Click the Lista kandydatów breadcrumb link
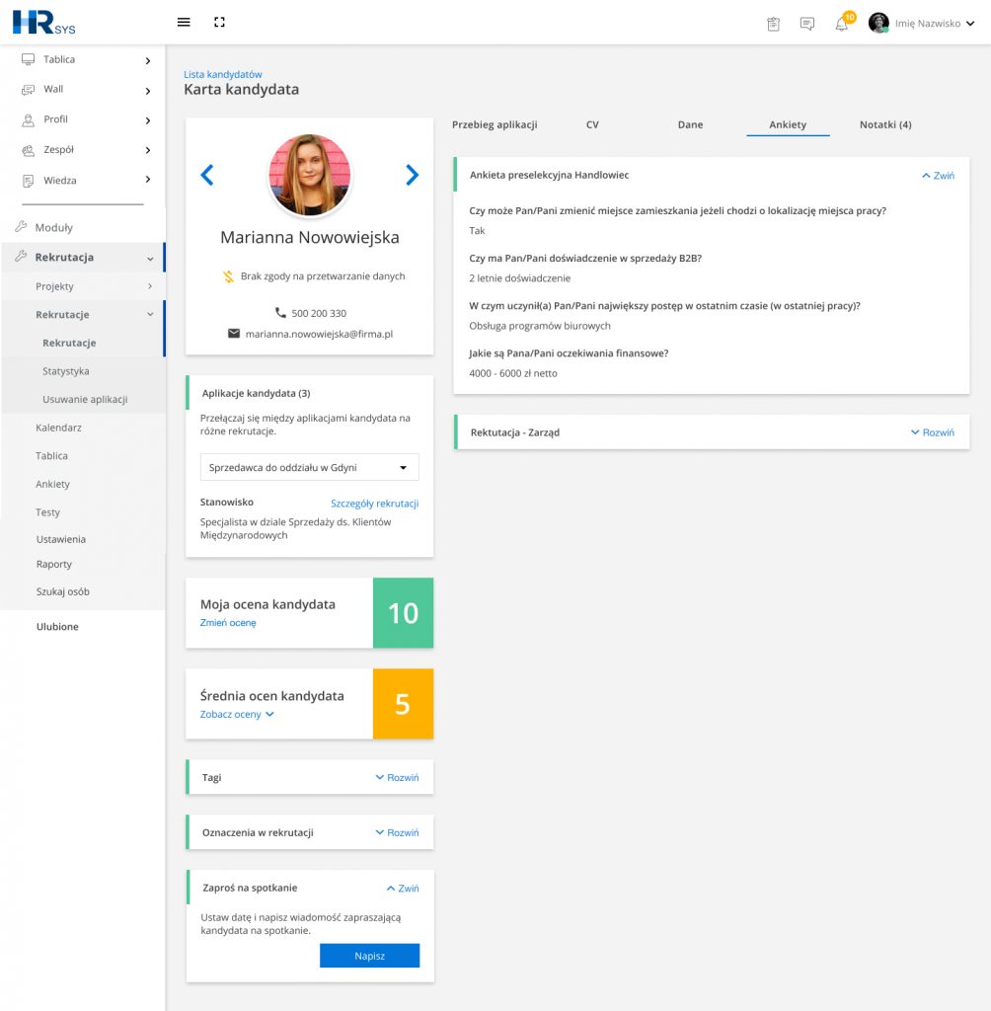The height and width of the screenshot is (1011, 991). coord(222,74)
